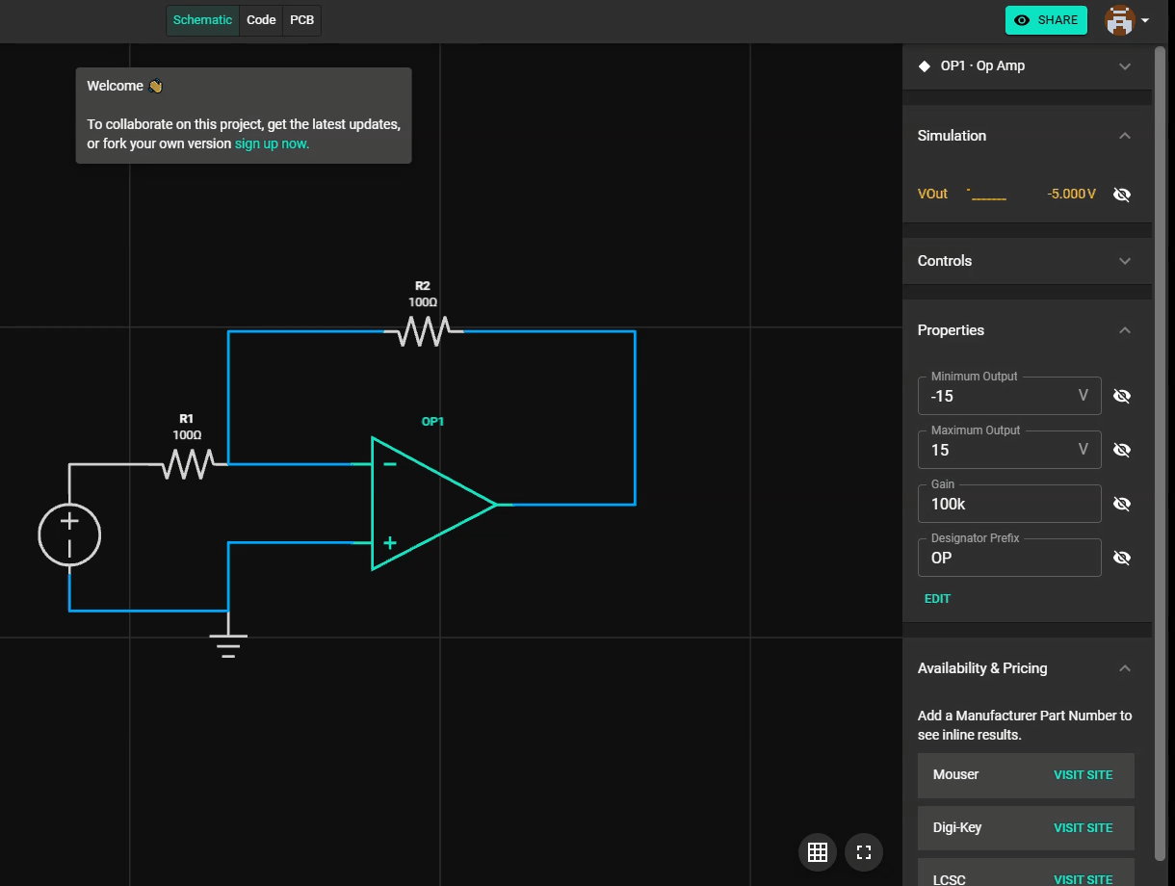This screenshot has width=1175, height=886.
Task: Edit the Minimum Output field
Action: pyautogui.click(x=1009, y=396)
